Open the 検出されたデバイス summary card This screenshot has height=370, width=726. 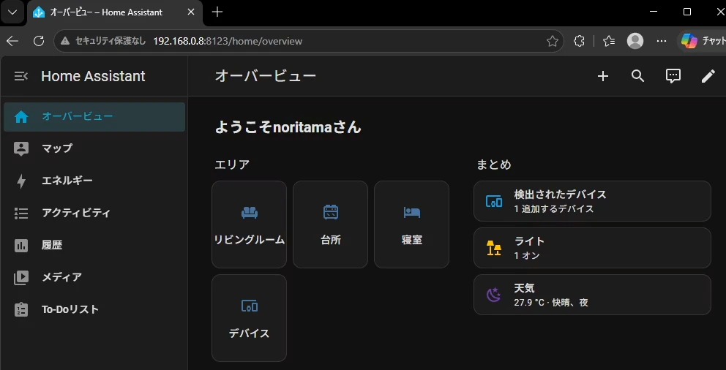point(592,201)
